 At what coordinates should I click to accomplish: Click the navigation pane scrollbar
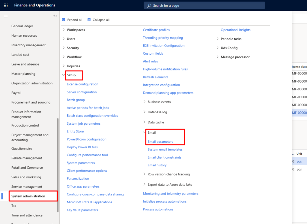click(58, 165)
